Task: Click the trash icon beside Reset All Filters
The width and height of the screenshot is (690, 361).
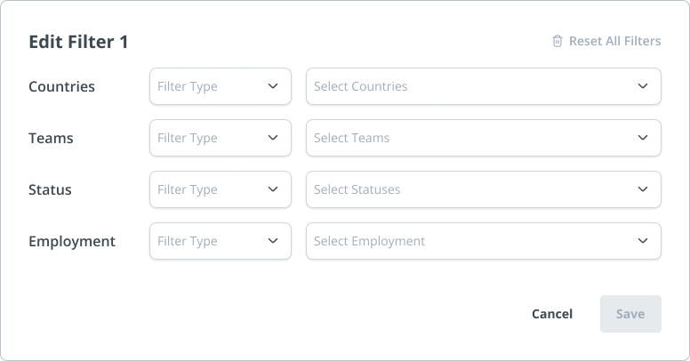Action: (x=558, y=41)
